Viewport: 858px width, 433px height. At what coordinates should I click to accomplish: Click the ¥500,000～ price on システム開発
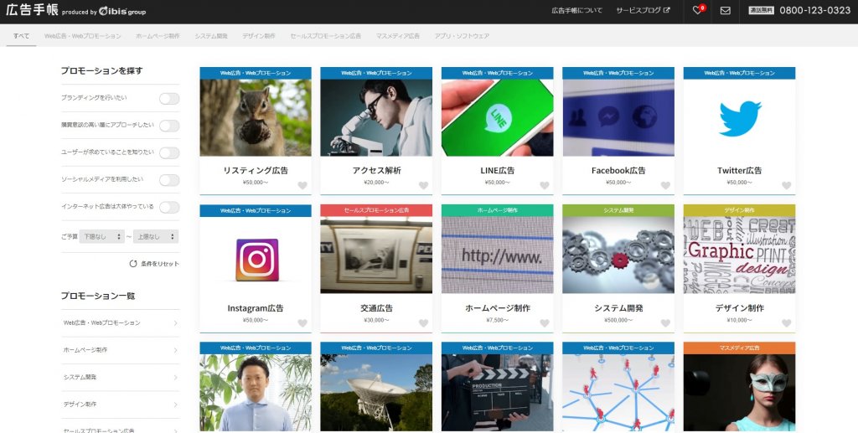(618, 321)
